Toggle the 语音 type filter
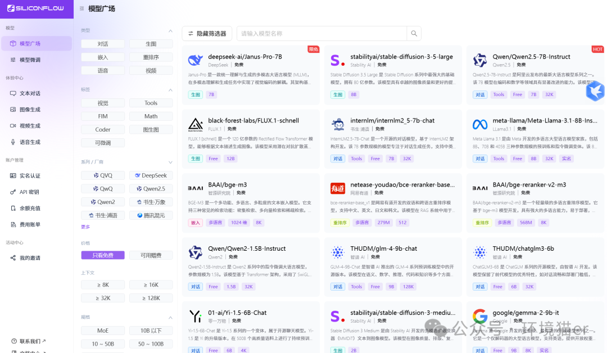Screen dimensions: 607x353 pyautogui.click(x=103, y=70)
